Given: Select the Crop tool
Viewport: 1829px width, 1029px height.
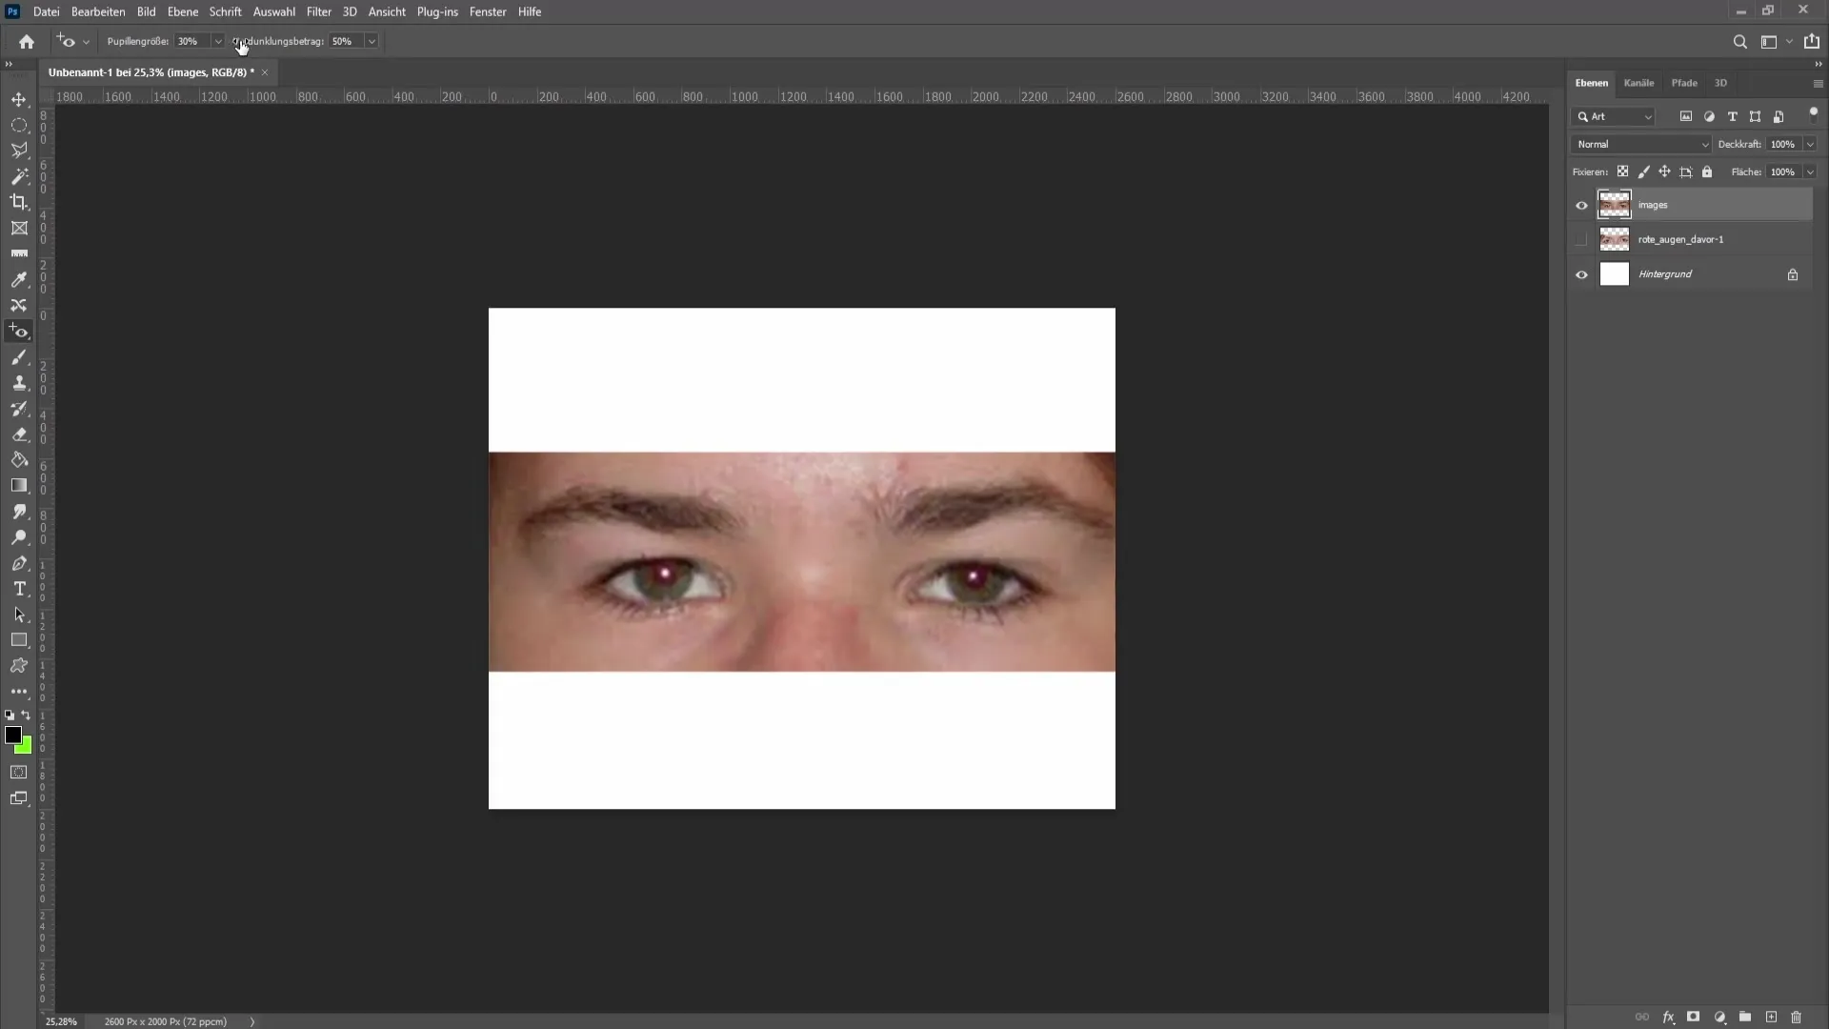Looking at the screenshot, I should (19, 202).
